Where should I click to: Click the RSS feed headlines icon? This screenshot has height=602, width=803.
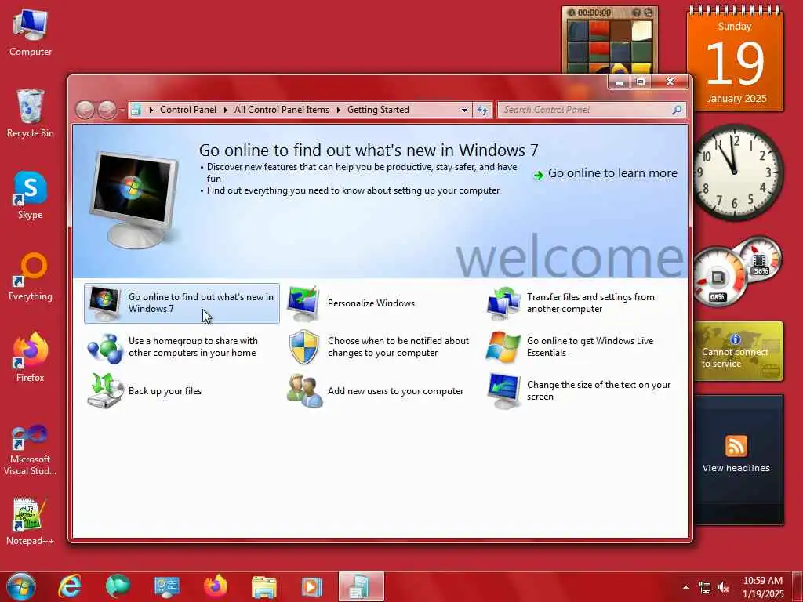736,446
